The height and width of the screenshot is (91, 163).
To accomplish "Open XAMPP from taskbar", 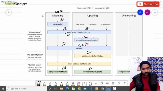I will (97, 89).
